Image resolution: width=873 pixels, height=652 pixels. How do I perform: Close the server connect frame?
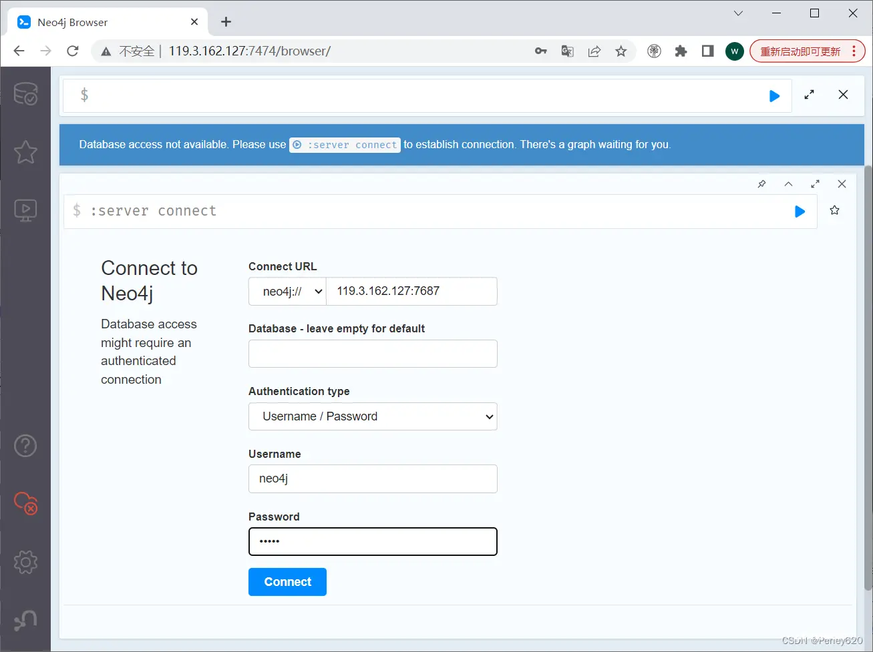(842, 184)
